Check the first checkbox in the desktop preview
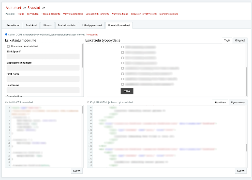 [123, 47]
